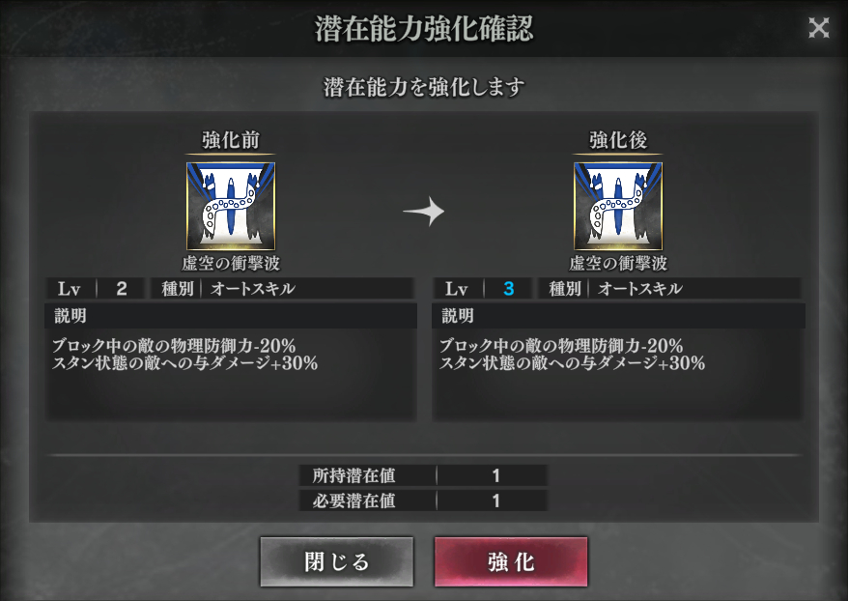Click the 閉じる button
The width and height of the screenshot is (848, 601).
(x=336, y=561)
